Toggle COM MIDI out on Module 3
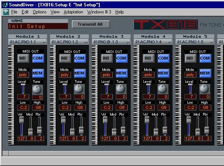Screen dimensions: 224x166 122,58
